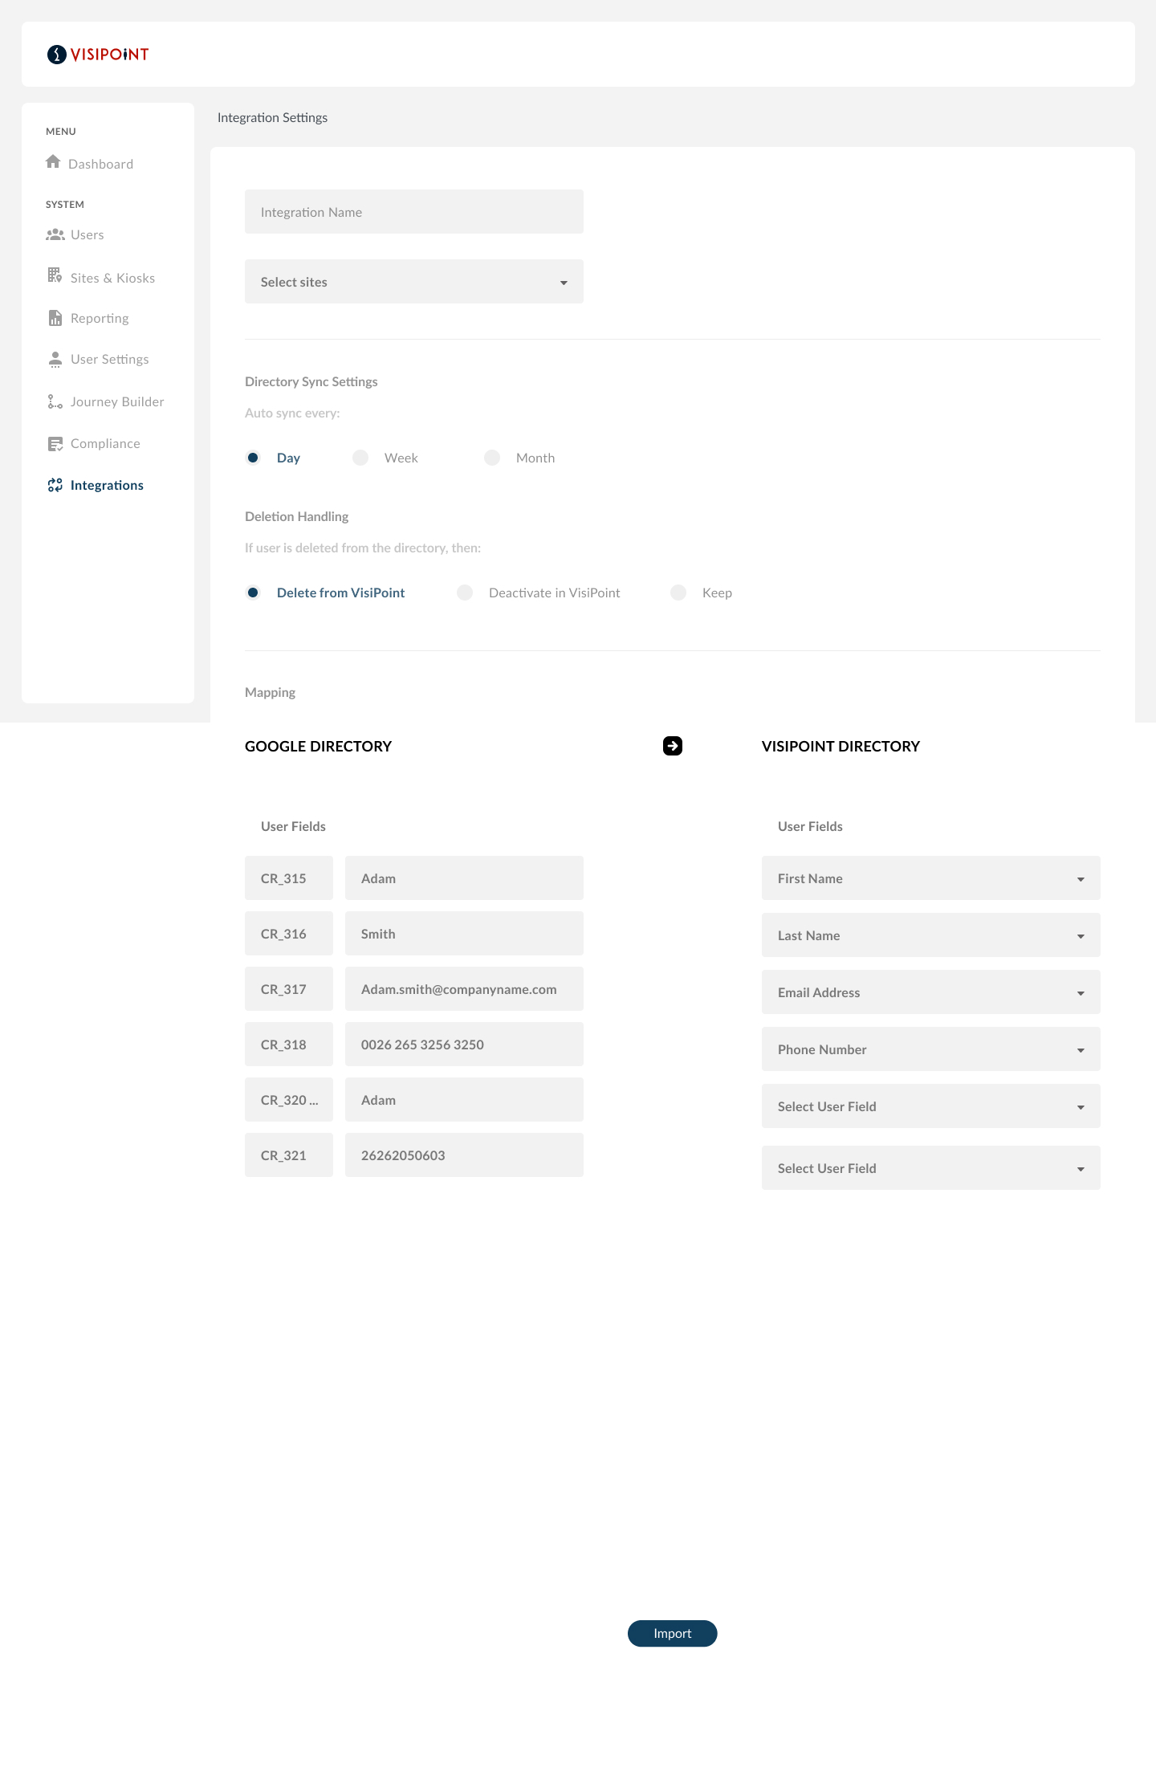
Task: Click the Smith value field
Action: pyautogui.click(x=464, y=934)
